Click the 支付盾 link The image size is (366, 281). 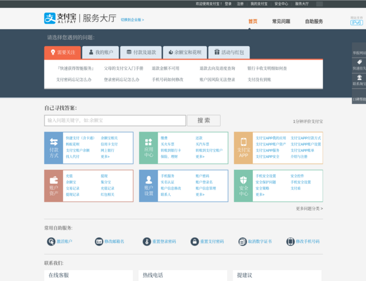coord(296,188)
